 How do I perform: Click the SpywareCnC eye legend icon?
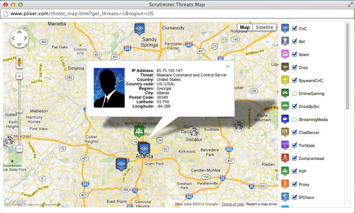click(285, 81)
